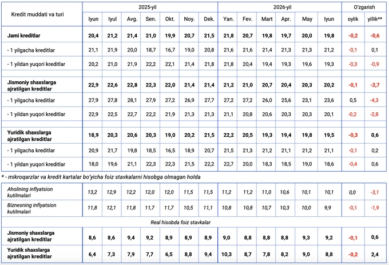Click the footnote about mikroqarzlar
This screenshot has height=265, width=389.
click(x=101, y=177)
